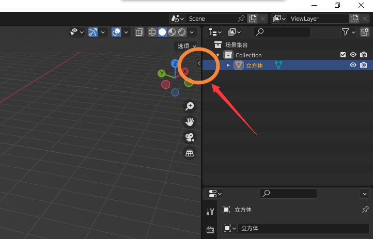Toggle X-ray mode
This screenshot has height=239, width=373.
point(139,32)
